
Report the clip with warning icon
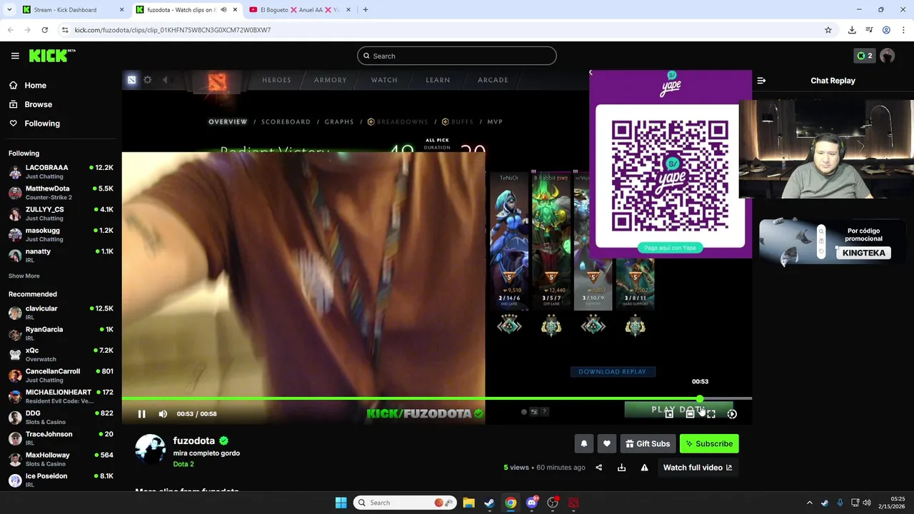[x=645, y=468]
